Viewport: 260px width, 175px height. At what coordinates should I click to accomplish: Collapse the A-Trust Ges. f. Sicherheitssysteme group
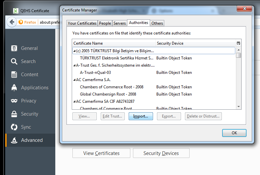(74, 65)
